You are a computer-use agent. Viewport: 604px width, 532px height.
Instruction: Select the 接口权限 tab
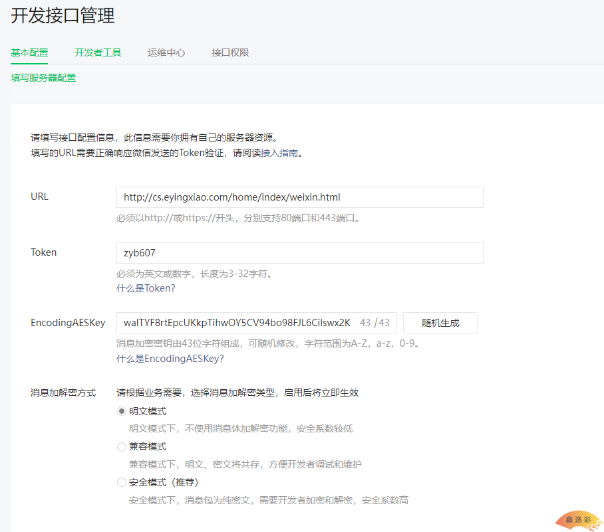point(230,52)
